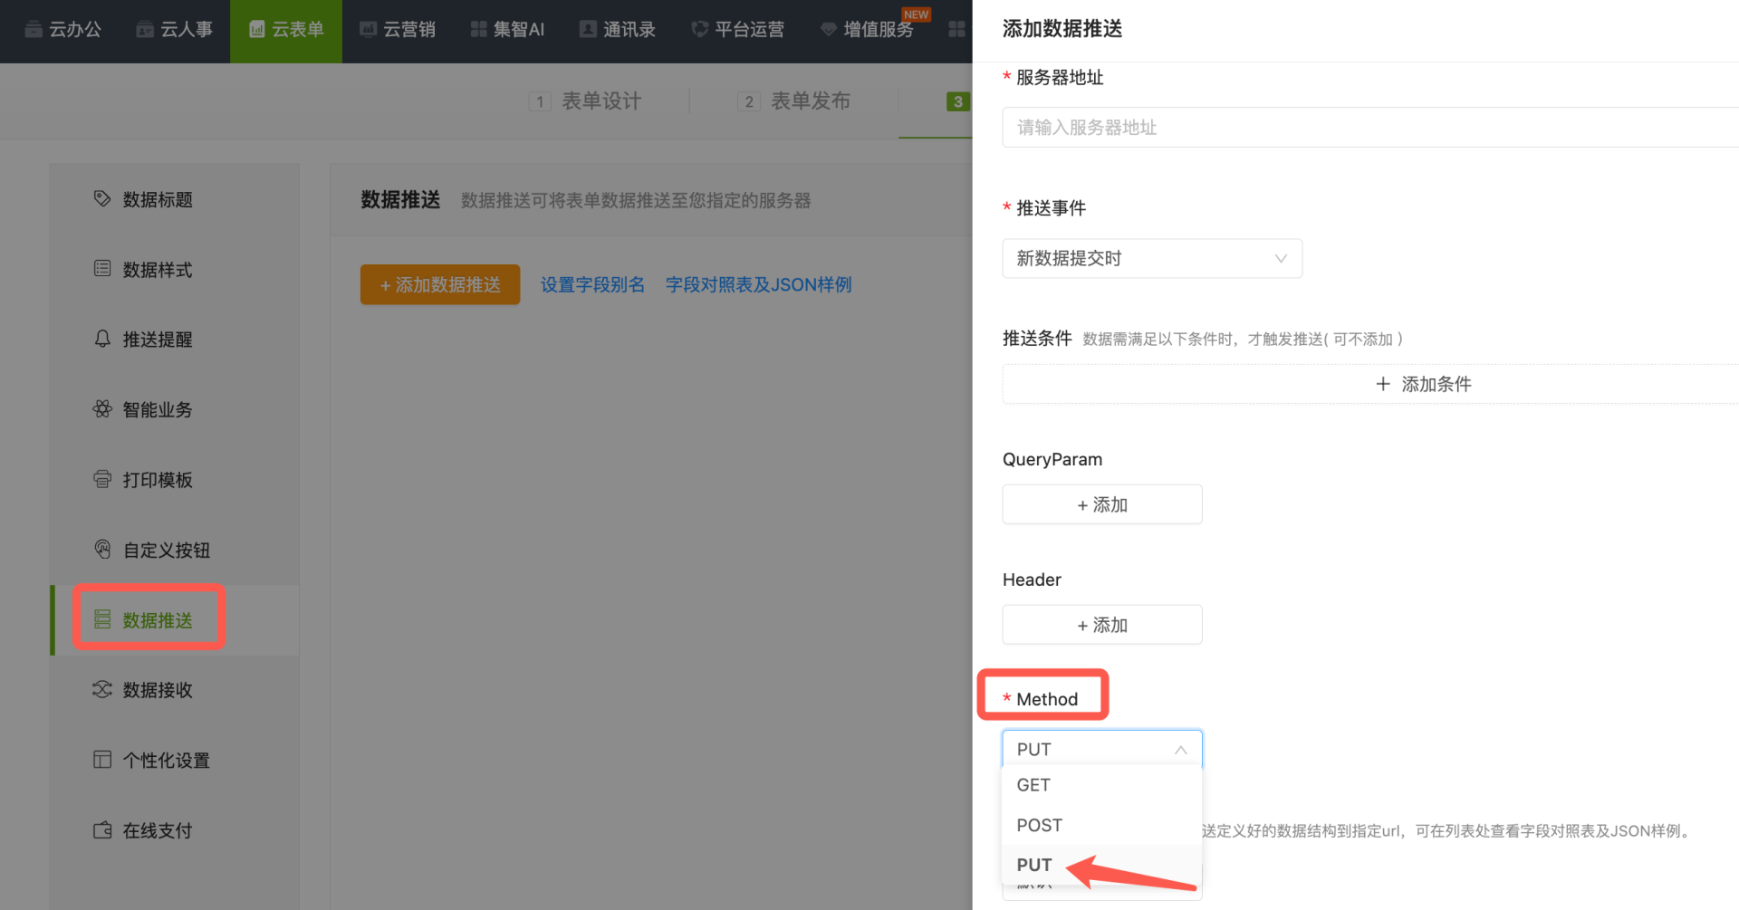This screenshot has height=910, width=1739.
Task: Click the atom icon for 智能业务
Action: [x=102, y=409]
